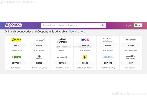Click the 25% OFF text under Namshi

tap(62, 50)
